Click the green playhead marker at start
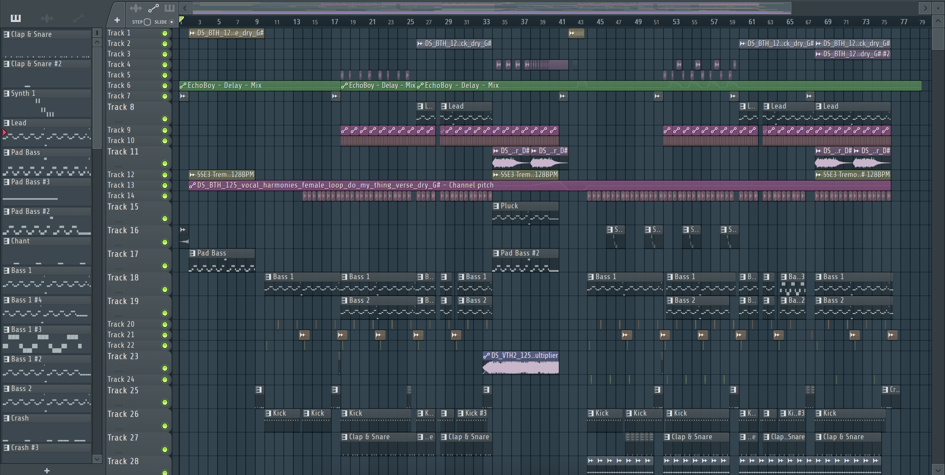The width and height of the screenshot is (945, 475). click(181, 20)
